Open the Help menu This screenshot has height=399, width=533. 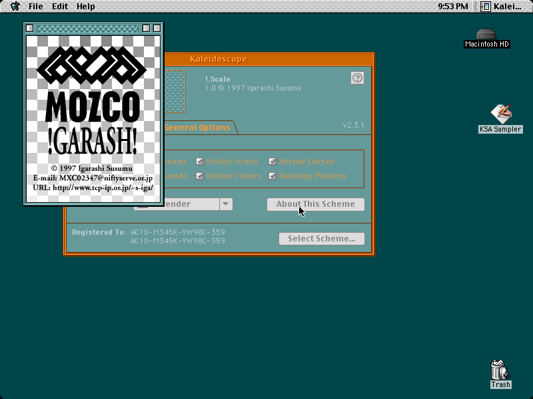point(86,7)
